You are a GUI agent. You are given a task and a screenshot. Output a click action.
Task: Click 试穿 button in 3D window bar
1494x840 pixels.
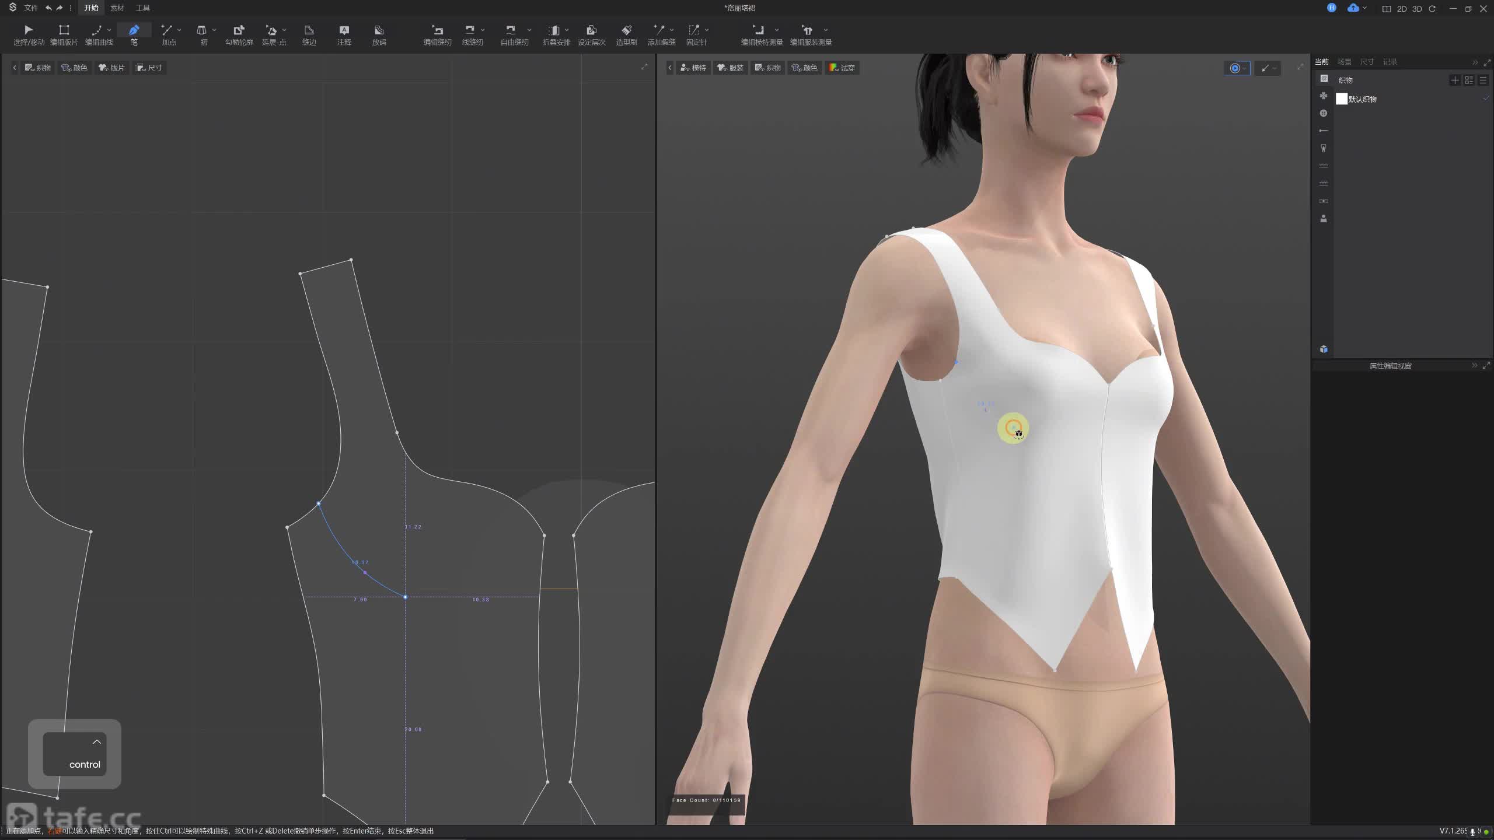(x=842, y=68)
